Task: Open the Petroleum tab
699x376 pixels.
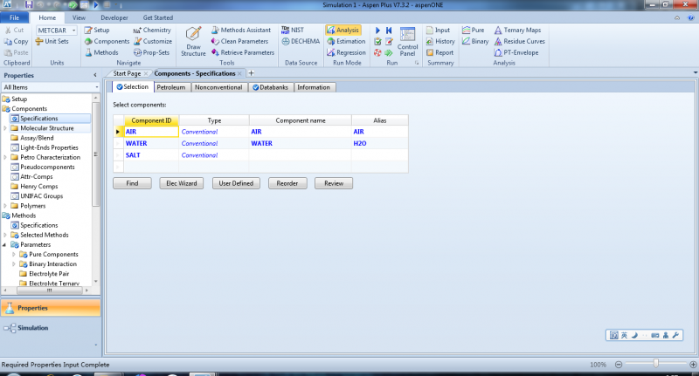Action: (171, 87)
